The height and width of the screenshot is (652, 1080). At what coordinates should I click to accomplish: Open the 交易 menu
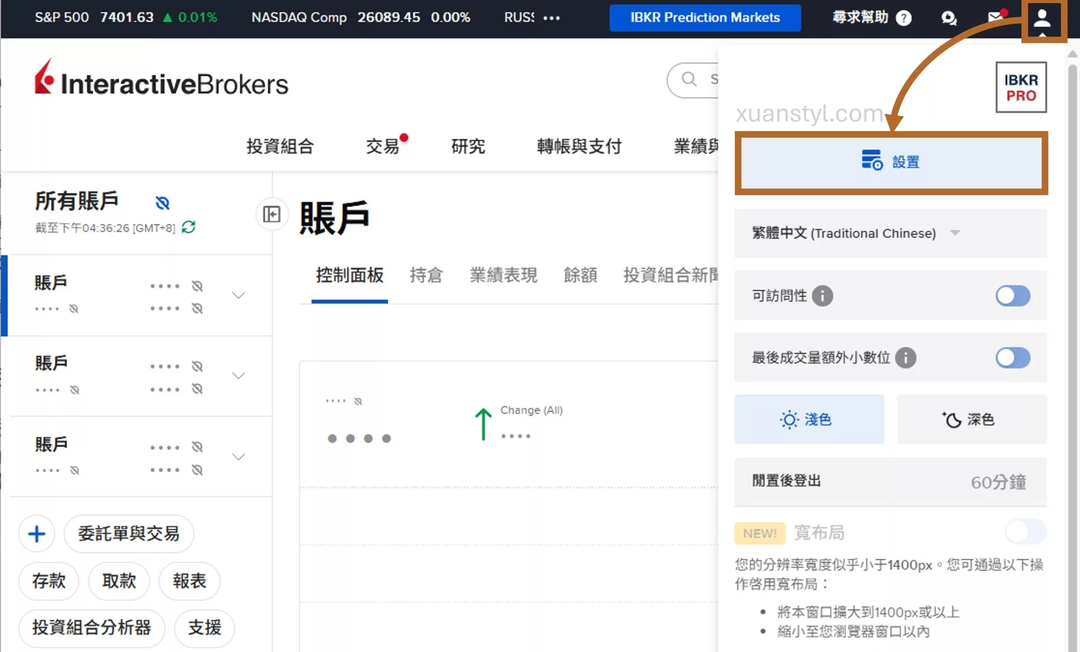(382, 147)
